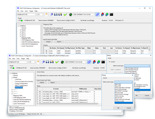Click Save As icon in Action Rules window
This screenshot has height=119, width=155.
coord(52,62)
